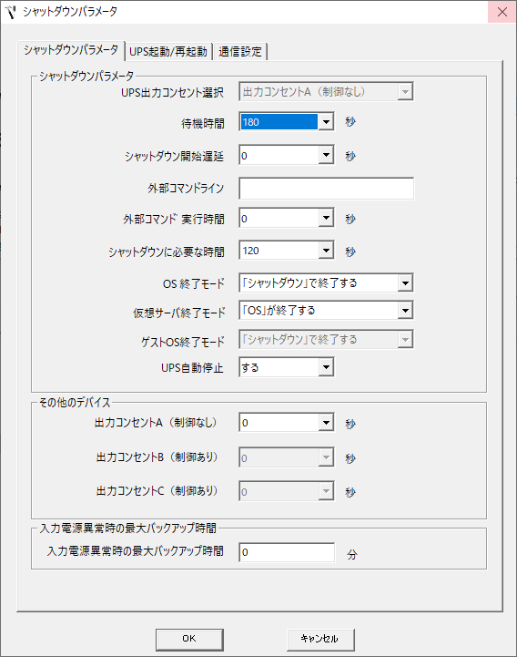
Task: Open the 仮想サーバ終了モード dropdown
Action: 405,311
